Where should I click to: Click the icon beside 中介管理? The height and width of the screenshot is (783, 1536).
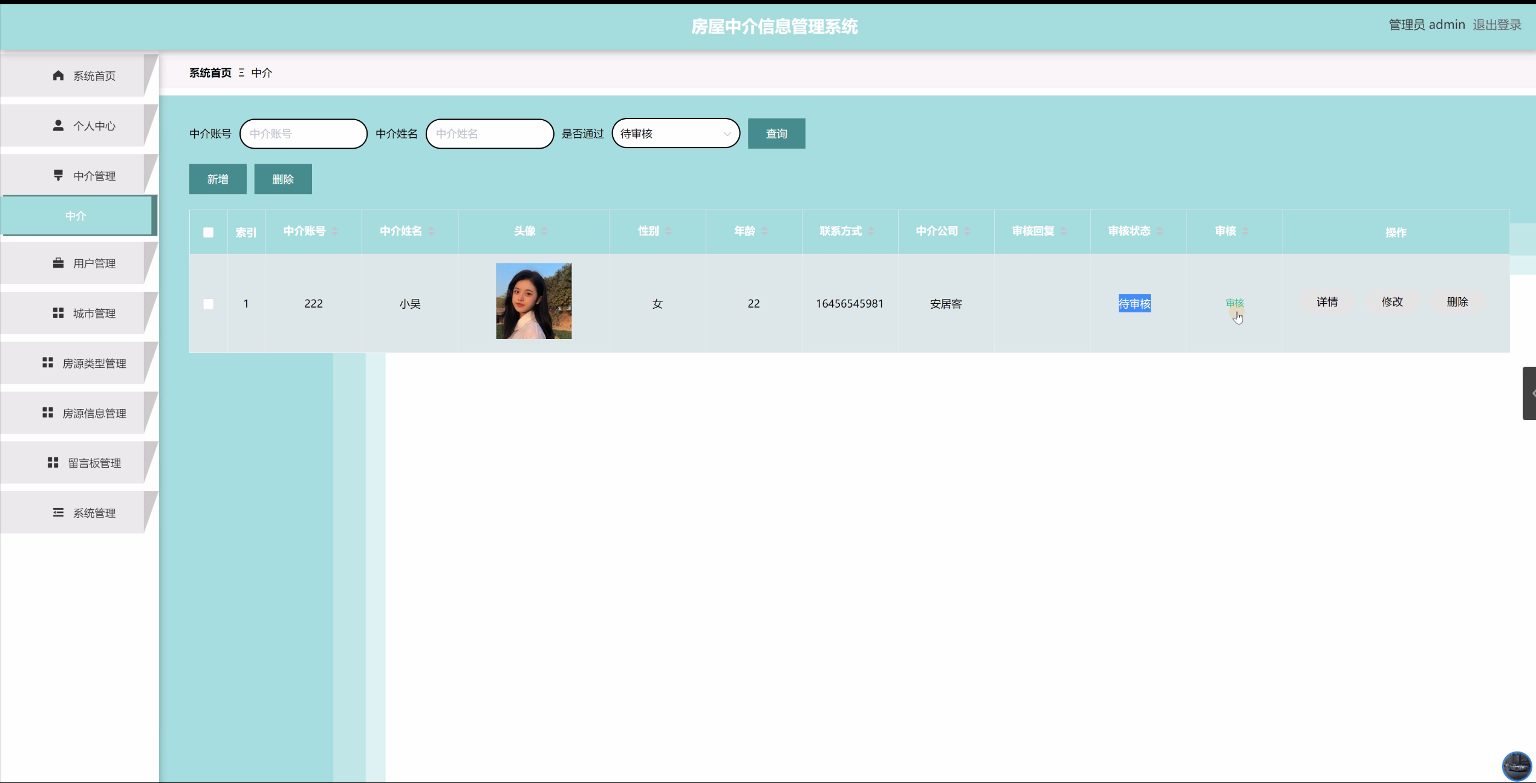58,175
